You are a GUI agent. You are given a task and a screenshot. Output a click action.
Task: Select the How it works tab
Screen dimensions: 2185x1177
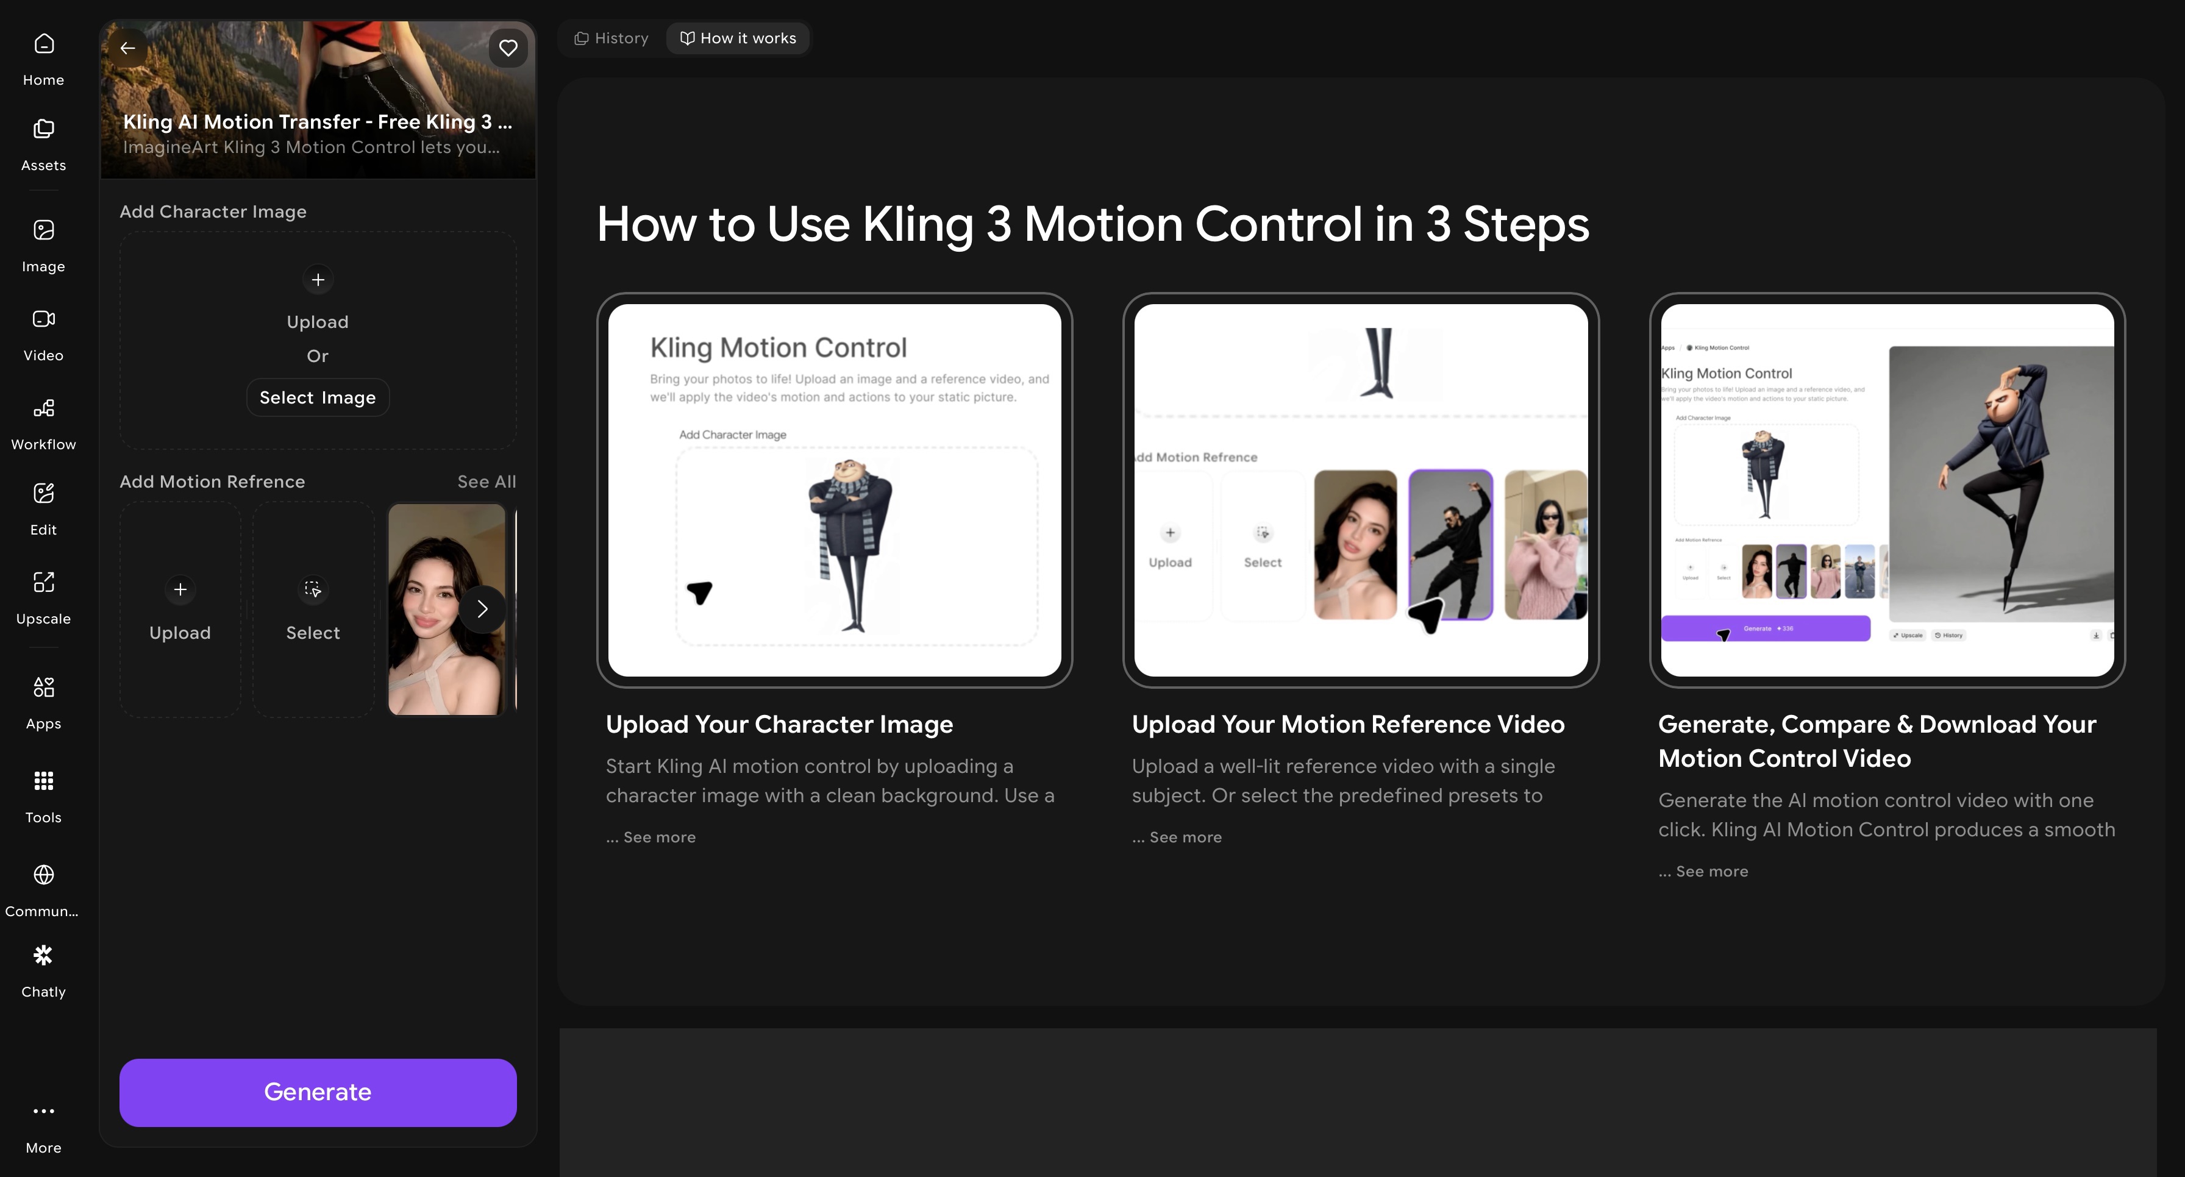point(738,38)
